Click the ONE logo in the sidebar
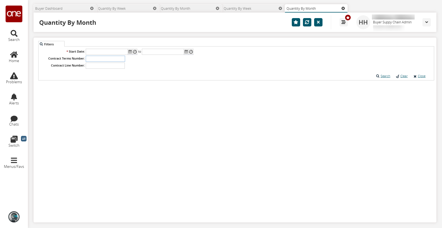 click(14, 14)
